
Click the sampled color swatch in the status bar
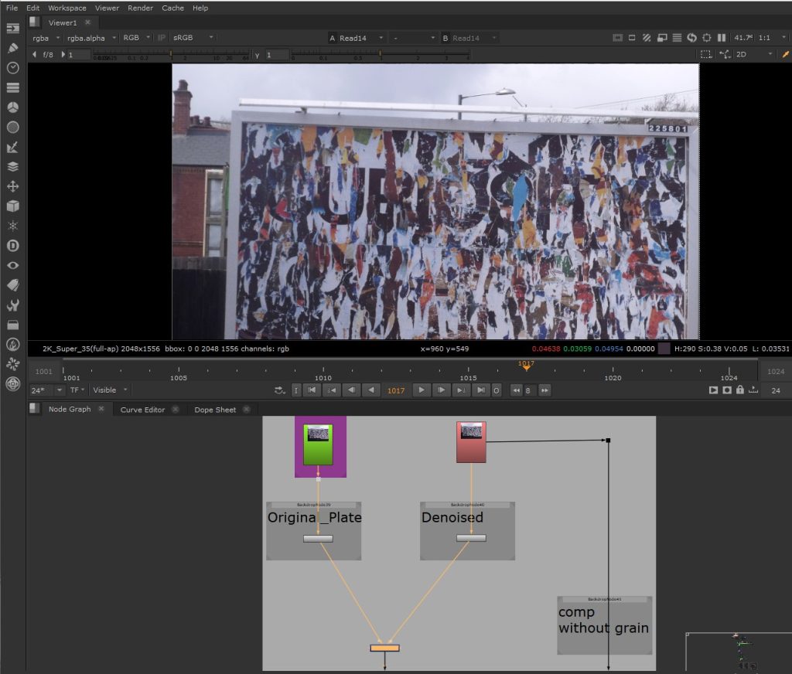click(x=664, y=349)
